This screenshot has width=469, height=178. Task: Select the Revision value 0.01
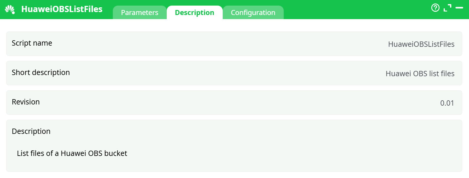pos(447,103)
